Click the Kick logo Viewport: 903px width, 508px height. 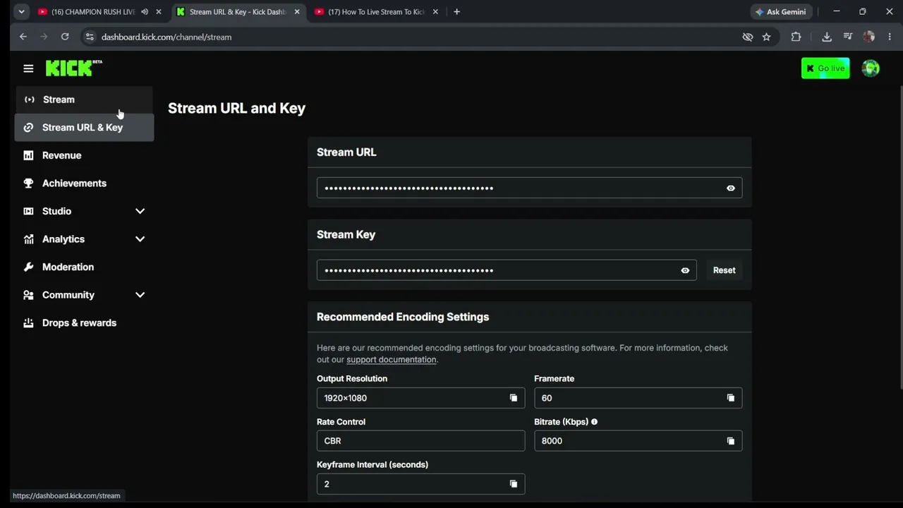[x=73, y=68]
